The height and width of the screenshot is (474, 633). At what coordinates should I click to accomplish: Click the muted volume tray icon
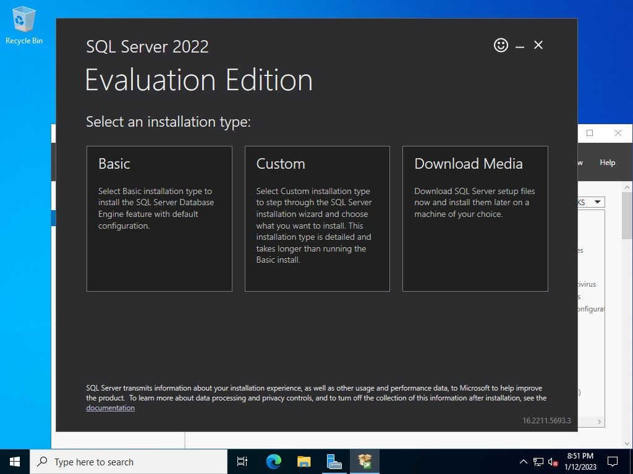click(553, 462)
